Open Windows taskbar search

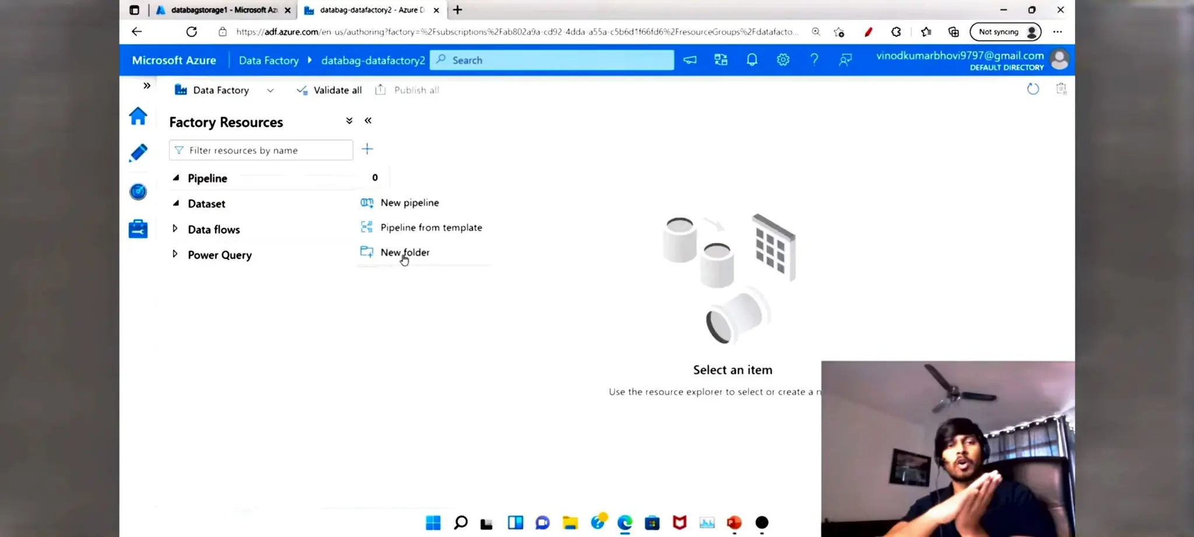461,522
